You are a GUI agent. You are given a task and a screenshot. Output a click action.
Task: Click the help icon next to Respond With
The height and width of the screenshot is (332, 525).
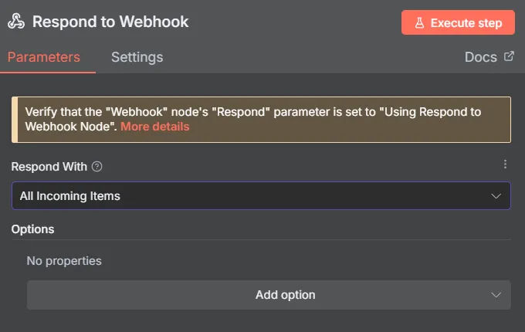tap(97, 166)
